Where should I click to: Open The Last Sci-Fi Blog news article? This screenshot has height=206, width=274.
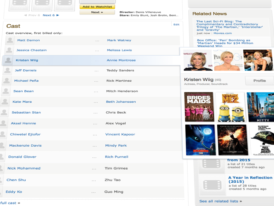[229, 25]
